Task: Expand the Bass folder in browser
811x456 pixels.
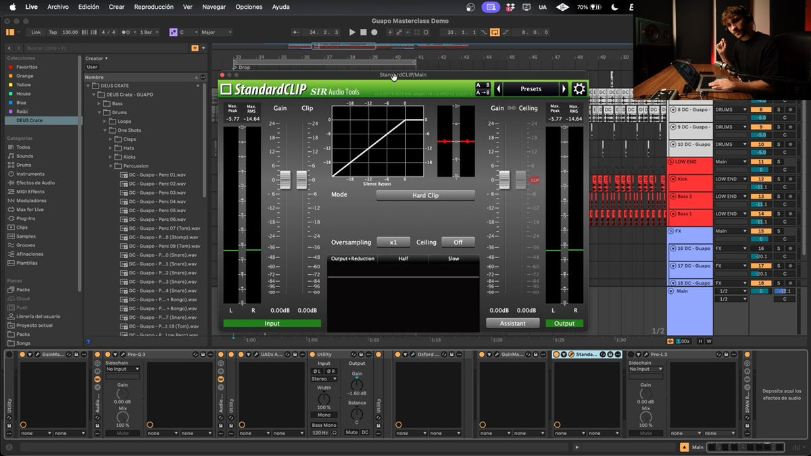Action: [x=99, y=103]
